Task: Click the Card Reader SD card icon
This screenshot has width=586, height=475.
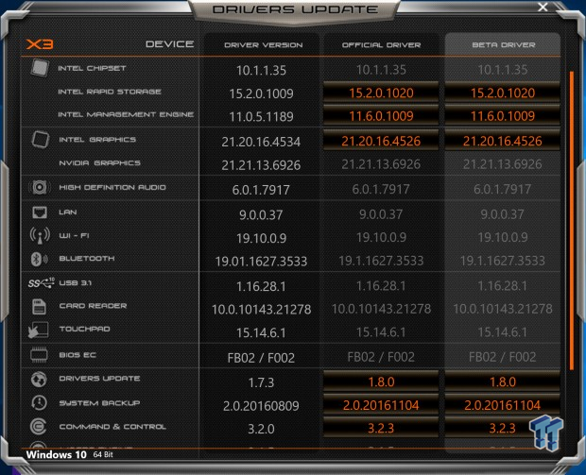Action: coord(39,307)
